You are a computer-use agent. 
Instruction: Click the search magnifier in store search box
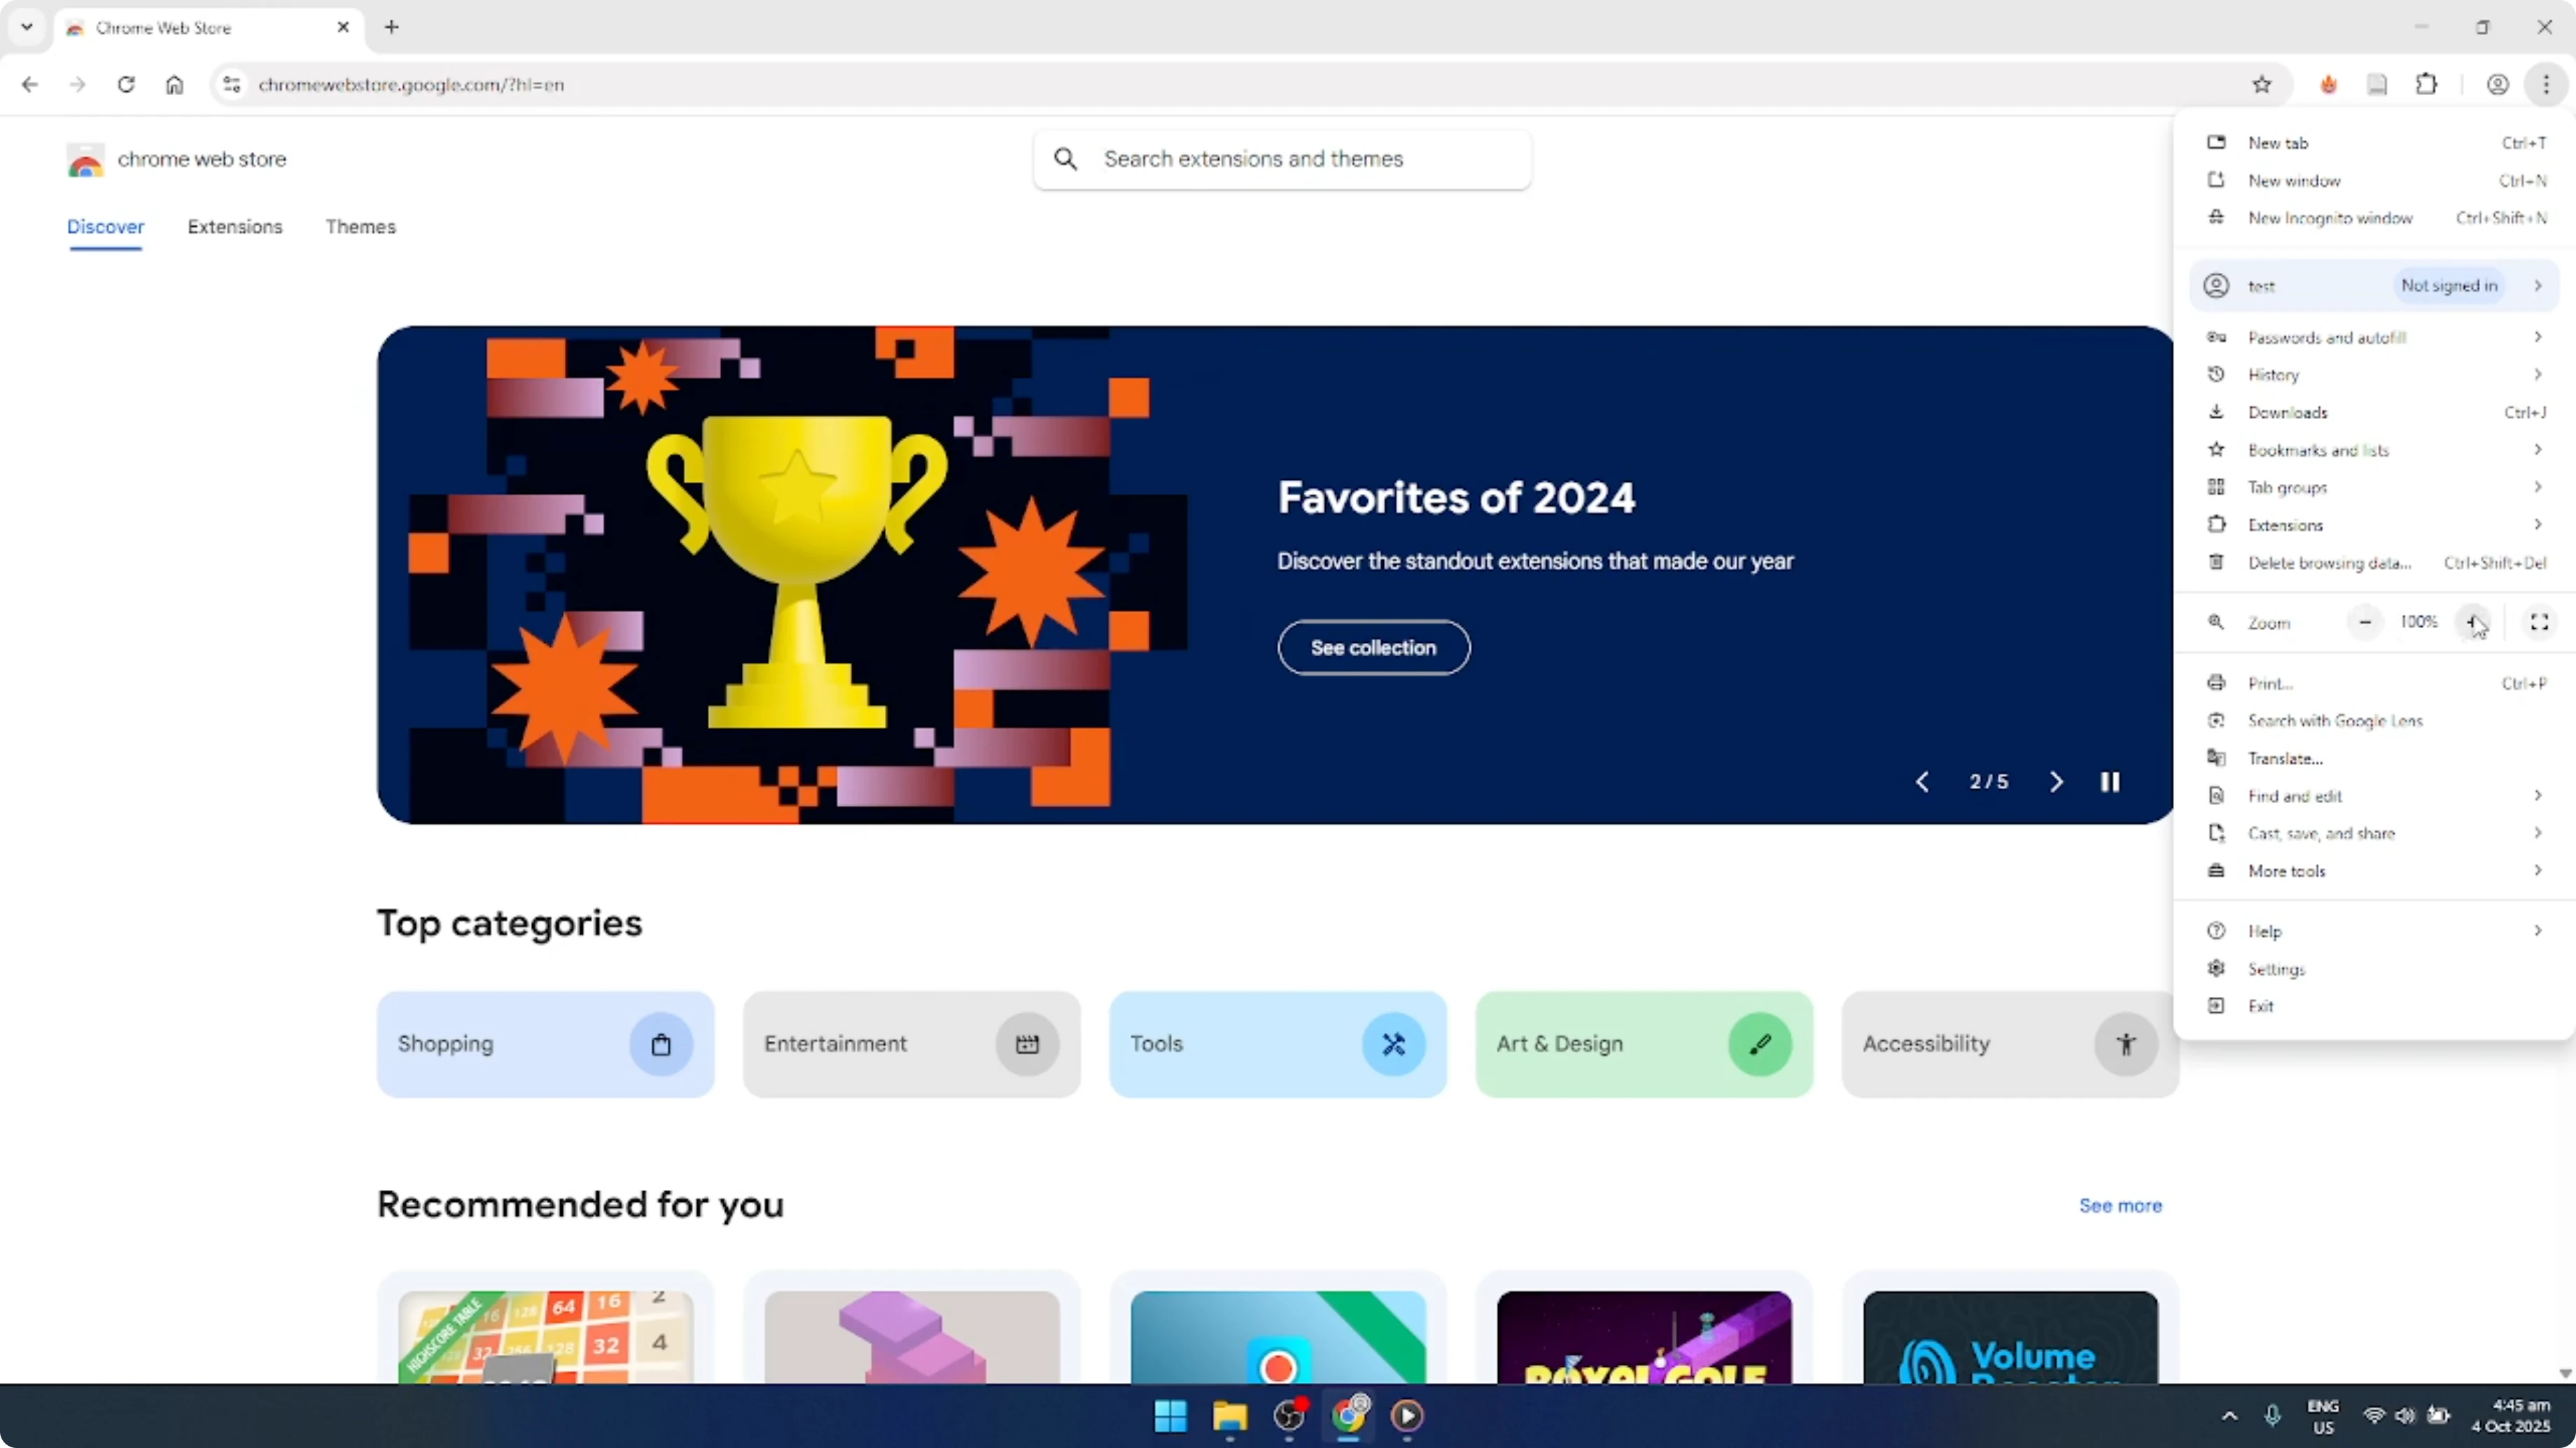(1066, 159)
